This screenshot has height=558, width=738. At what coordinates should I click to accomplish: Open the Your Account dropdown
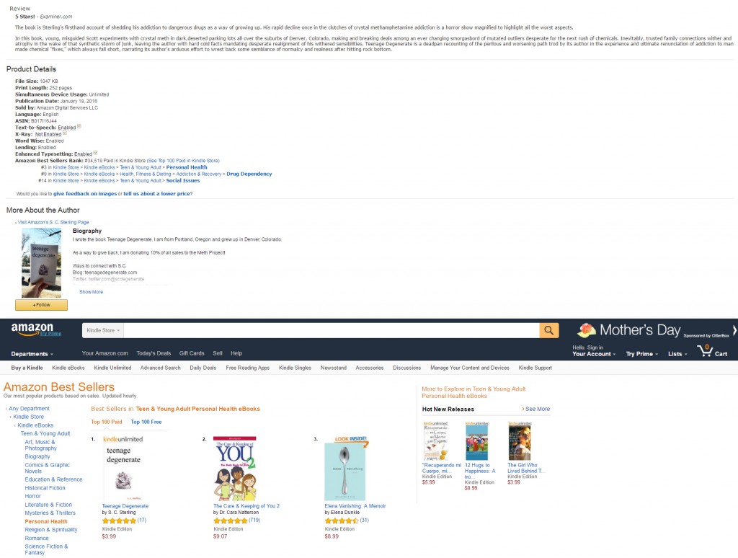(594, 354)
